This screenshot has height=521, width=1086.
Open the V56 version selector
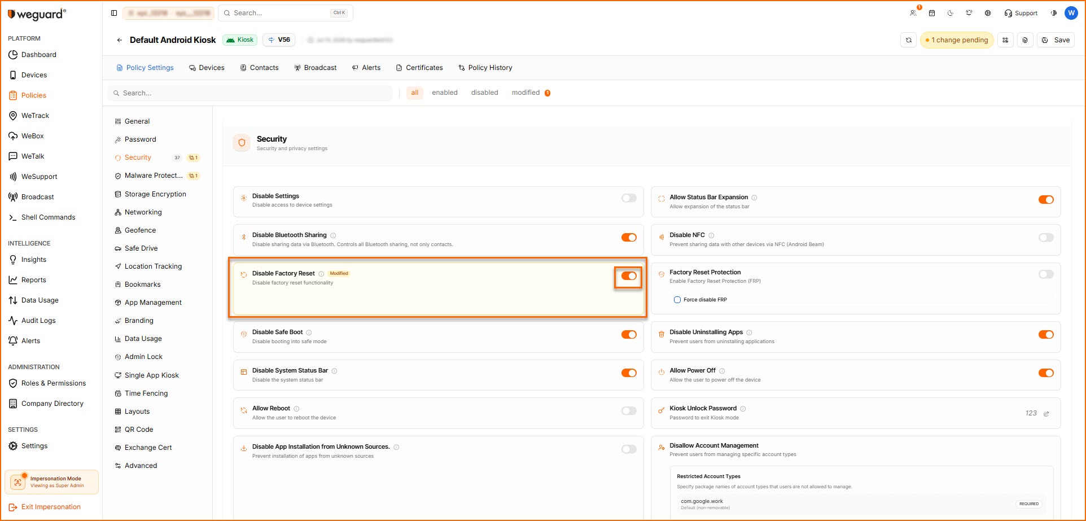(279, 40)
